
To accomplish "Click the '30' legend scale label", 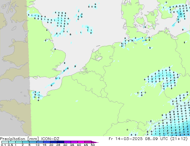I will coord(65,145).
